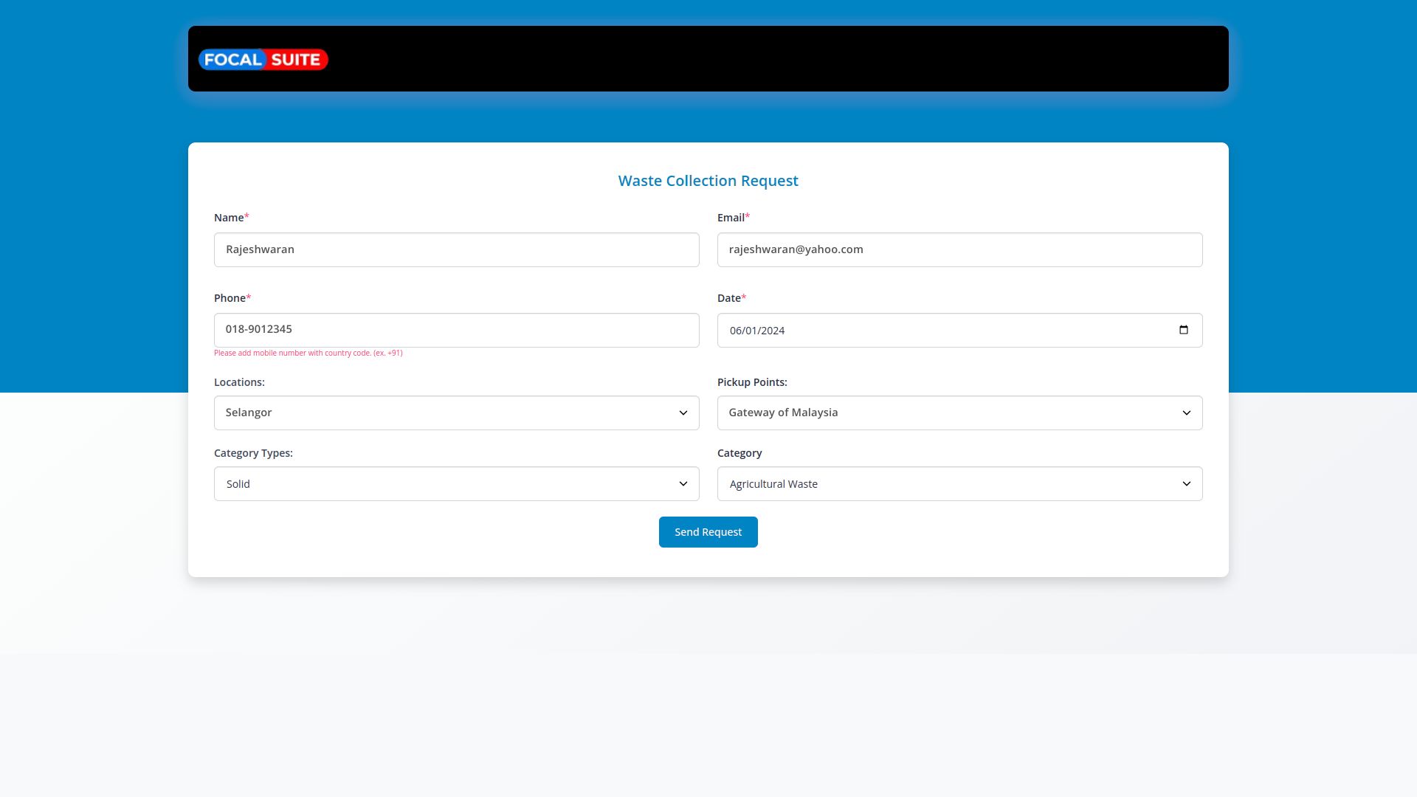Click the country code hint text
Screen dimensions: 1417x797
click(x=308, y=353)
